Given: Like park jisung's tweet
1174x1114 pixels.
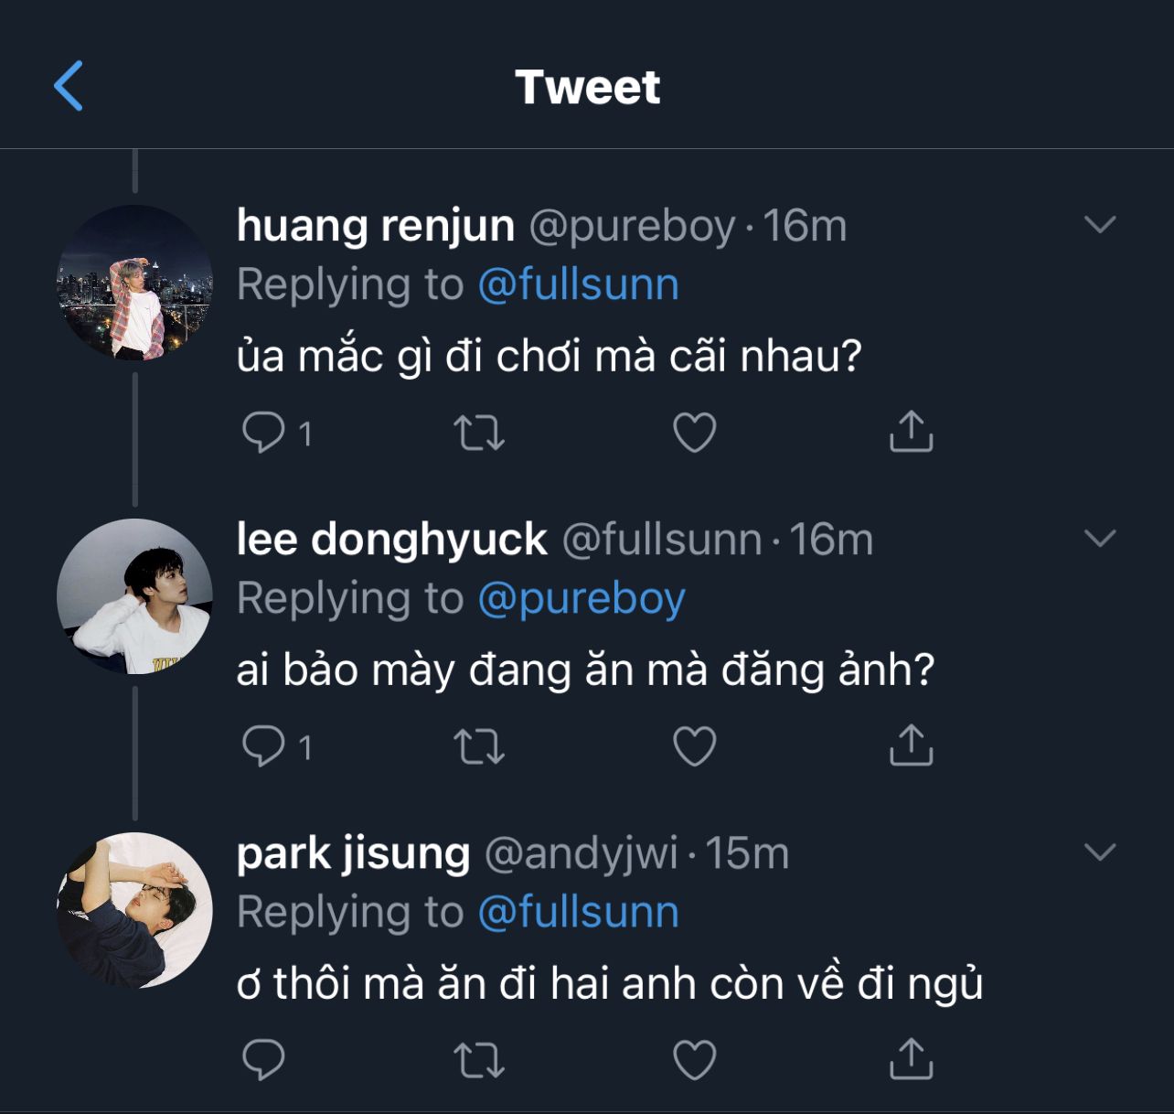Looking at the screenshot, I should click(x=695, y=1060).
